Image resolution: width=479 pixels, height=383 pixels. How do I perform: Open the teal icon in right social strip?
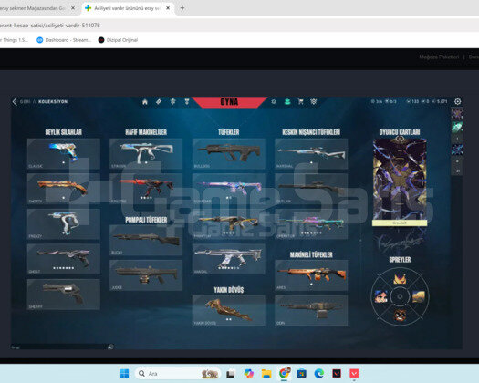tap(457, 127)
